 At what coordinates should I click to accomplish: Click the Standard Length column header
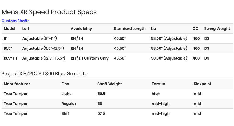[x=130, y=29]
